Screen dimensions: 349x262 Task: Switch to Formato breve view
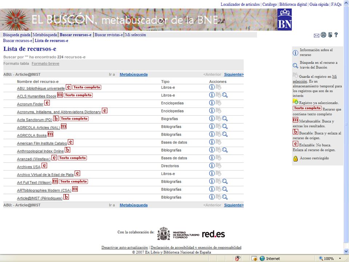[x=45, y=63]
